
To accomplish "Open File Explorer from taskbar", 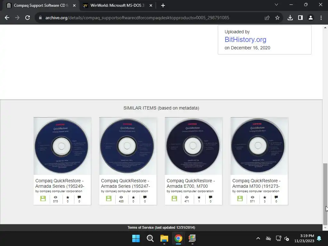I will point(164,238).
